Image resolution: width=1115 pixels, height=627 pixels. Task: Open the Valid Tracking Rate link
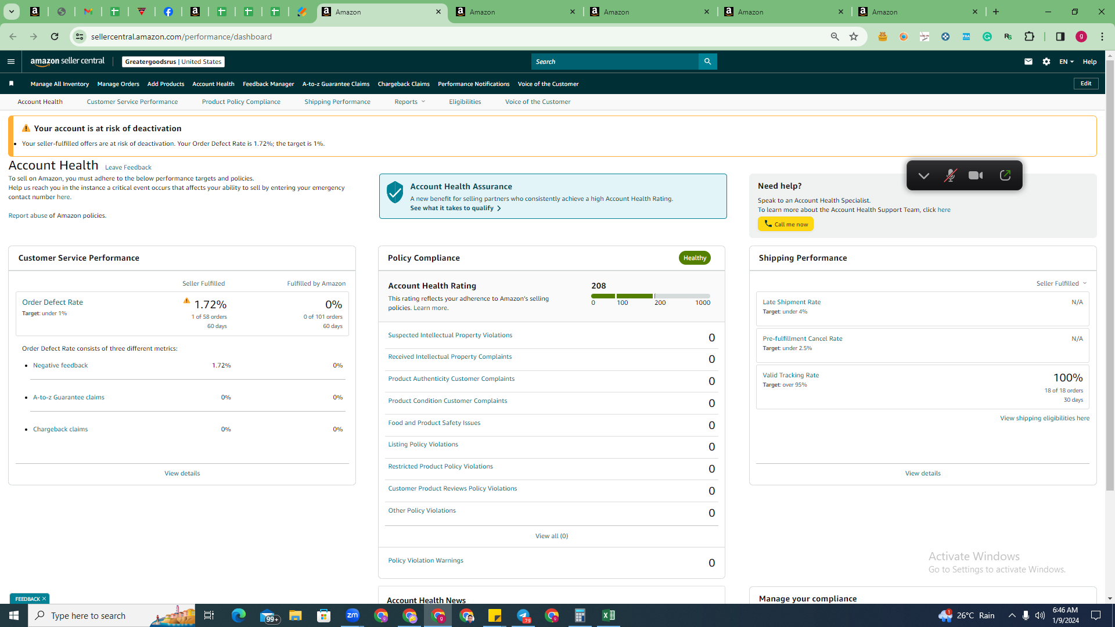791,375
